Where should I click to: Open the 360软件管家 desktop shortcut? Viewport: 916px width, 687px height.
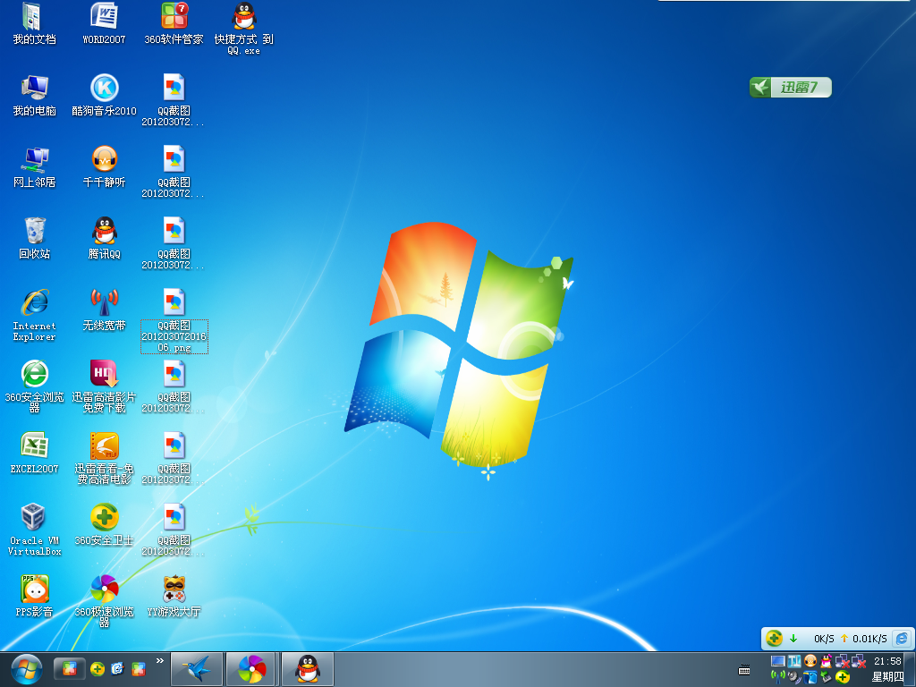point(174,23)
